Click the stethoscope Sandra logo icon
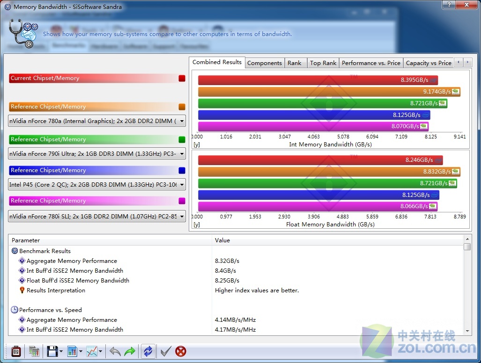The image size is (481, 363). click(23, 33)
